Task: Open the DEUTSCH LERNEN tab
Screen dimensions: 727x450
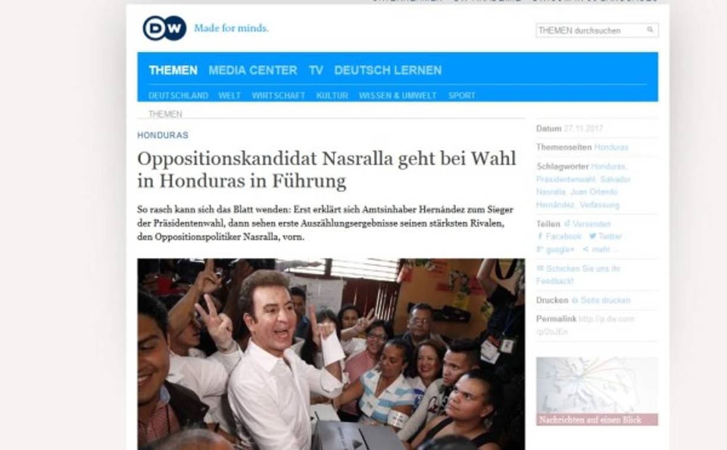Action: [388, 70]
